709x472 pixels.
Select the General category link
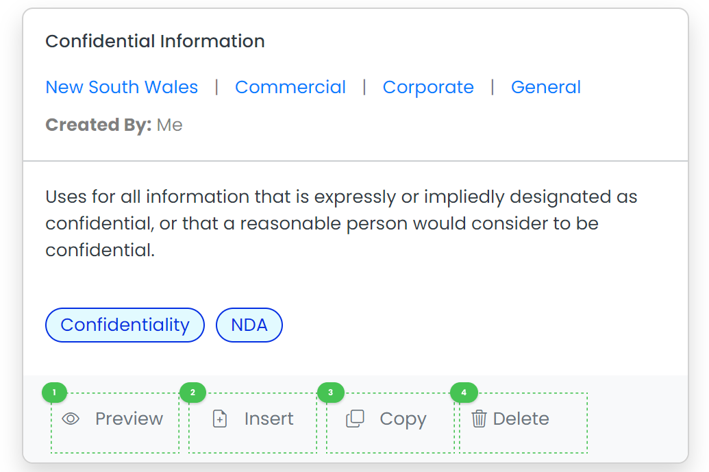546,87
